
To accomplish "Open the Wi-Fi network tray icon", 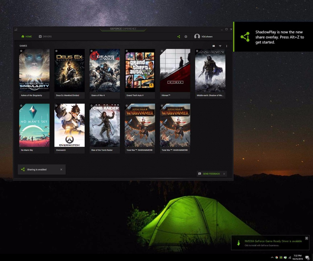I will (290, 258).
